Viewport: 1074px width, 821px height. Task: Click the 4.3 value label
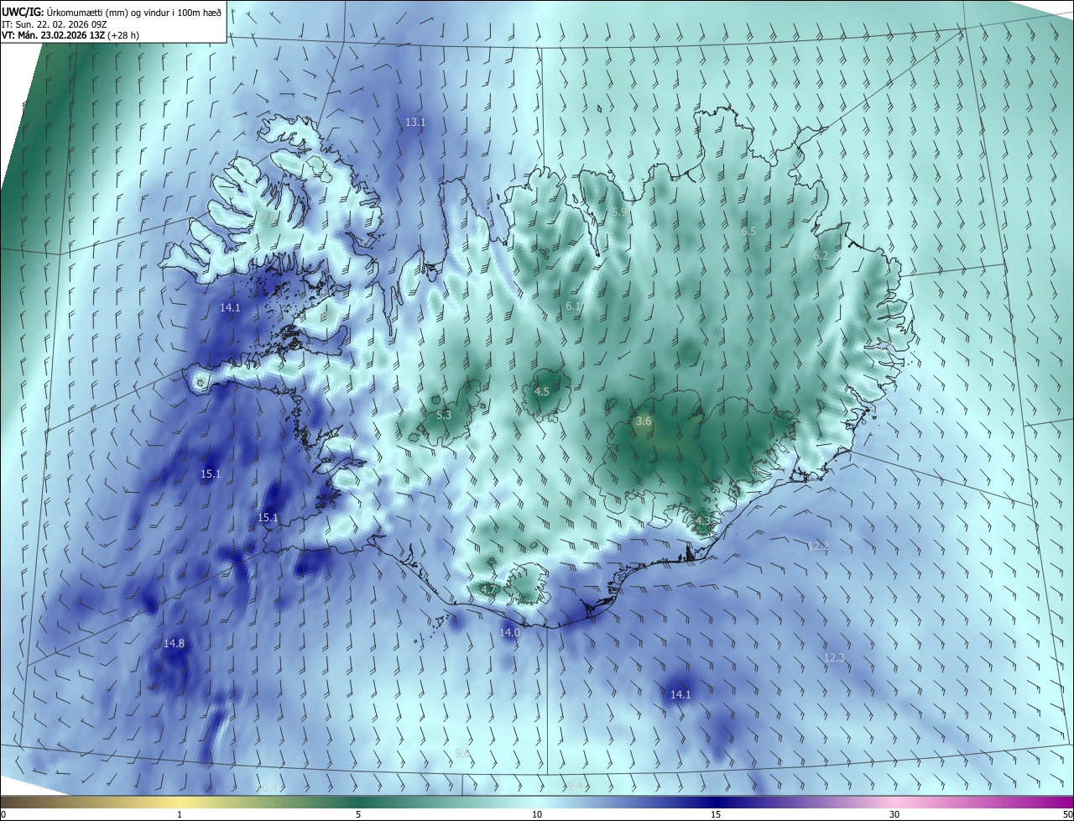pyautogui.click(x=703, y=521)
